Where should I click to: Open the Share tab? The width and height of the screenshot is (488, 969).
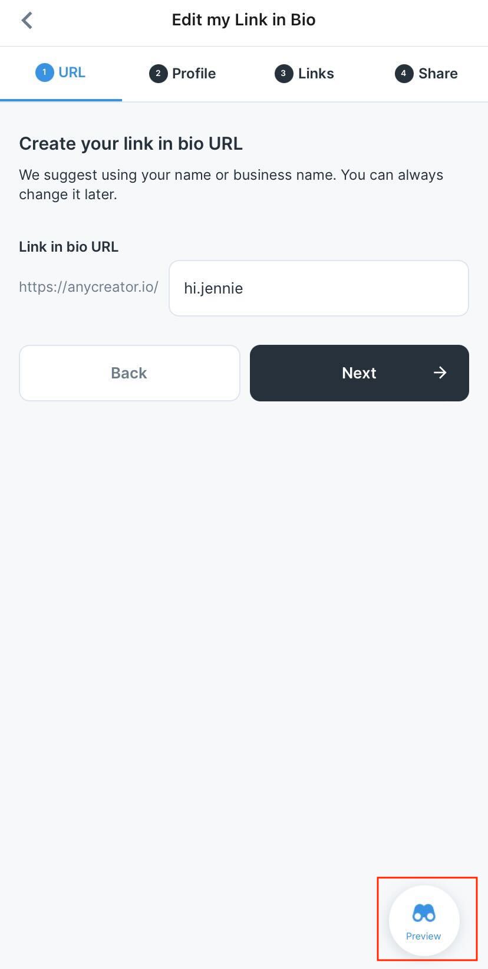438,74
